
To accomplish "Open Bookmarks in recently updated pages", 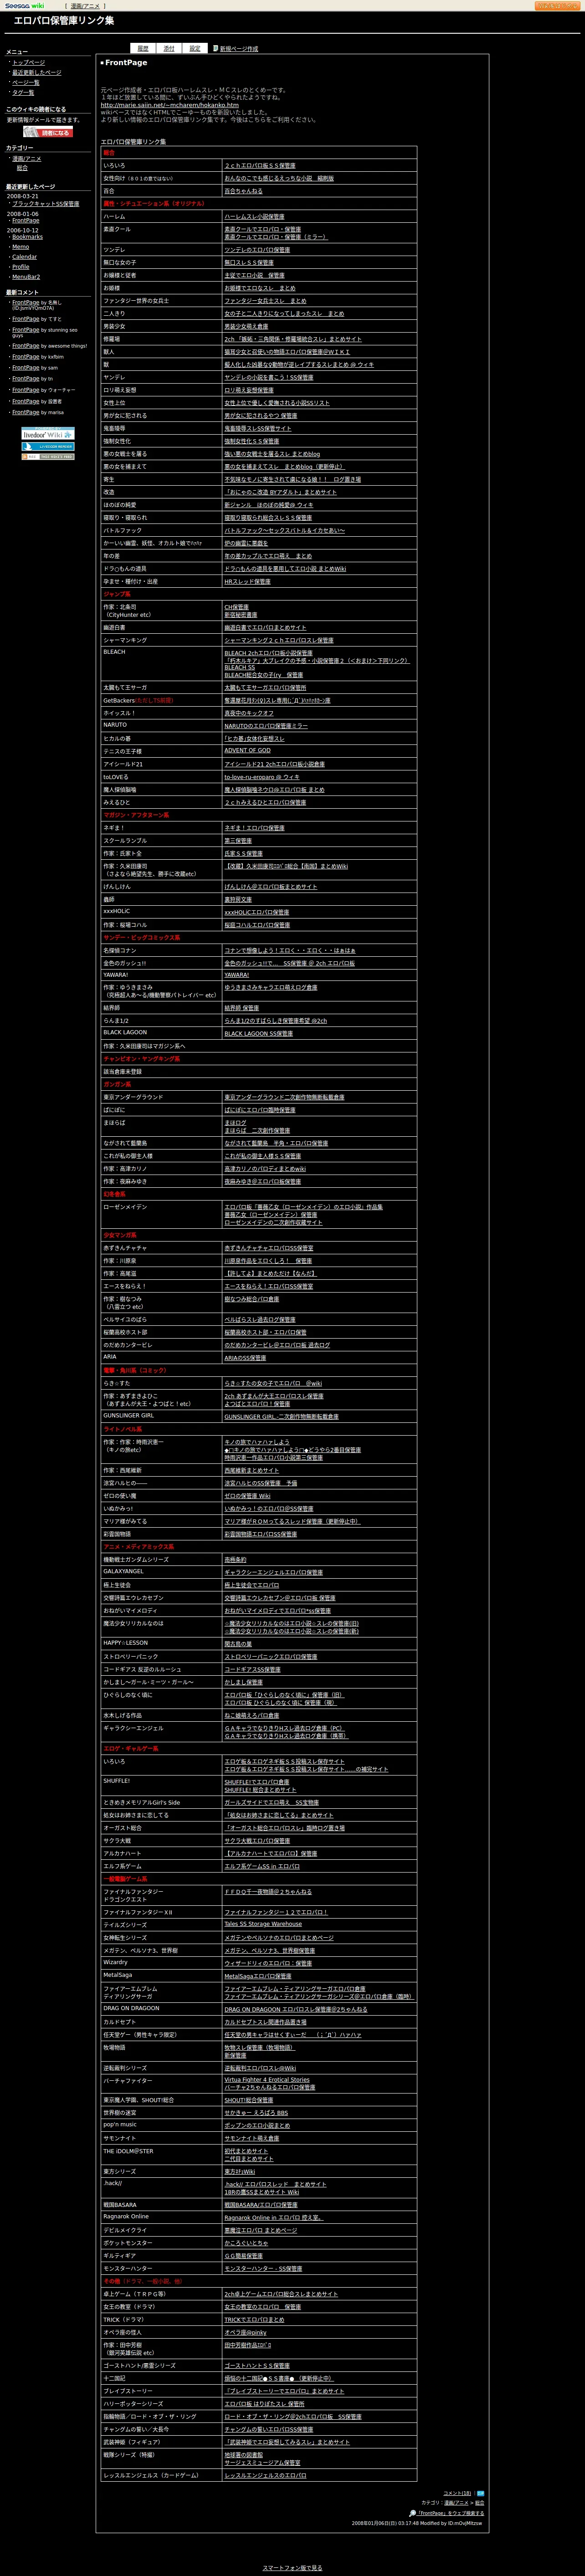I will (27, 237).
